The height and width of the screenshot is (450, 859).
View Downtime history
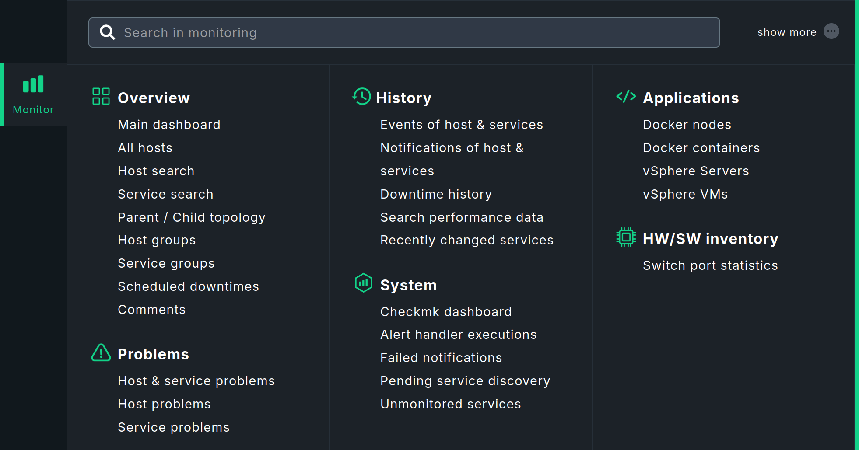point(436,194)
